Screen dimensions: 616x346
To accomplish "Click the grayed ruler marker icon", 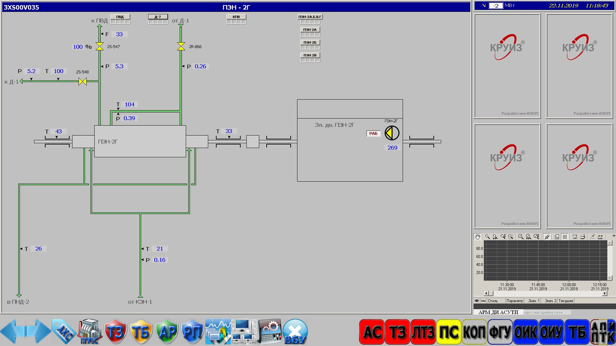I will coord(593,237).
